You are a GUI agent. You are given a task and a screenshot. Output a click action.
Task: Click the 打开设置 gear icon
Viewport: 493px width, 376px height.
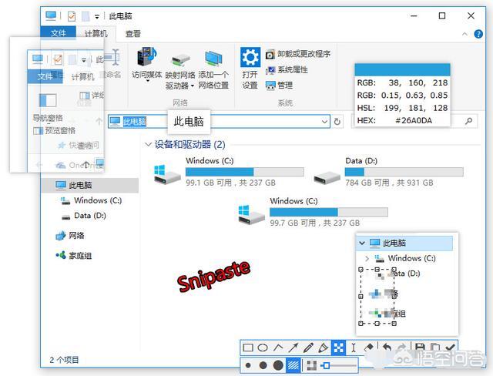coord(250,59)
